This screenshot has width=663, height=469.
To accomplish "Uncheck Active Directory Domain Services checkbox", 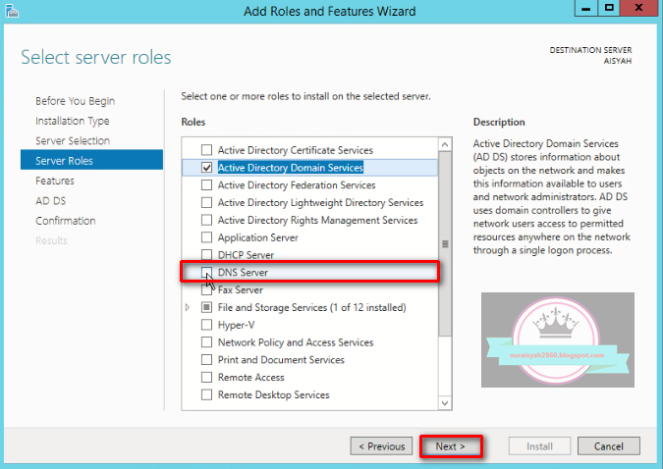I will (x=206, y=168).
